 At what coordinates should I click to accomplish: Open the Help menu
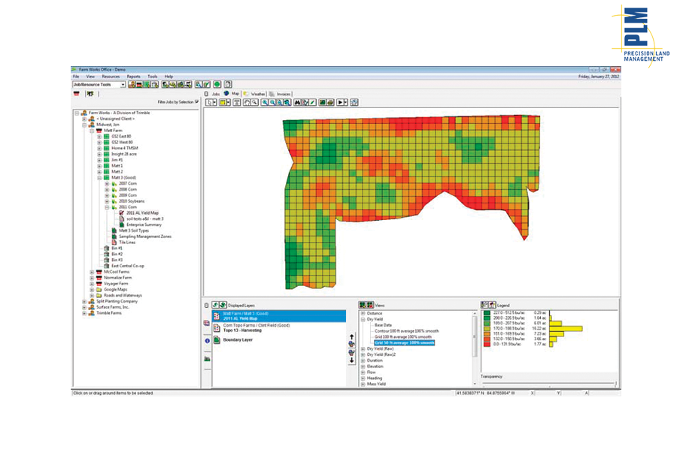pos(168,77)
